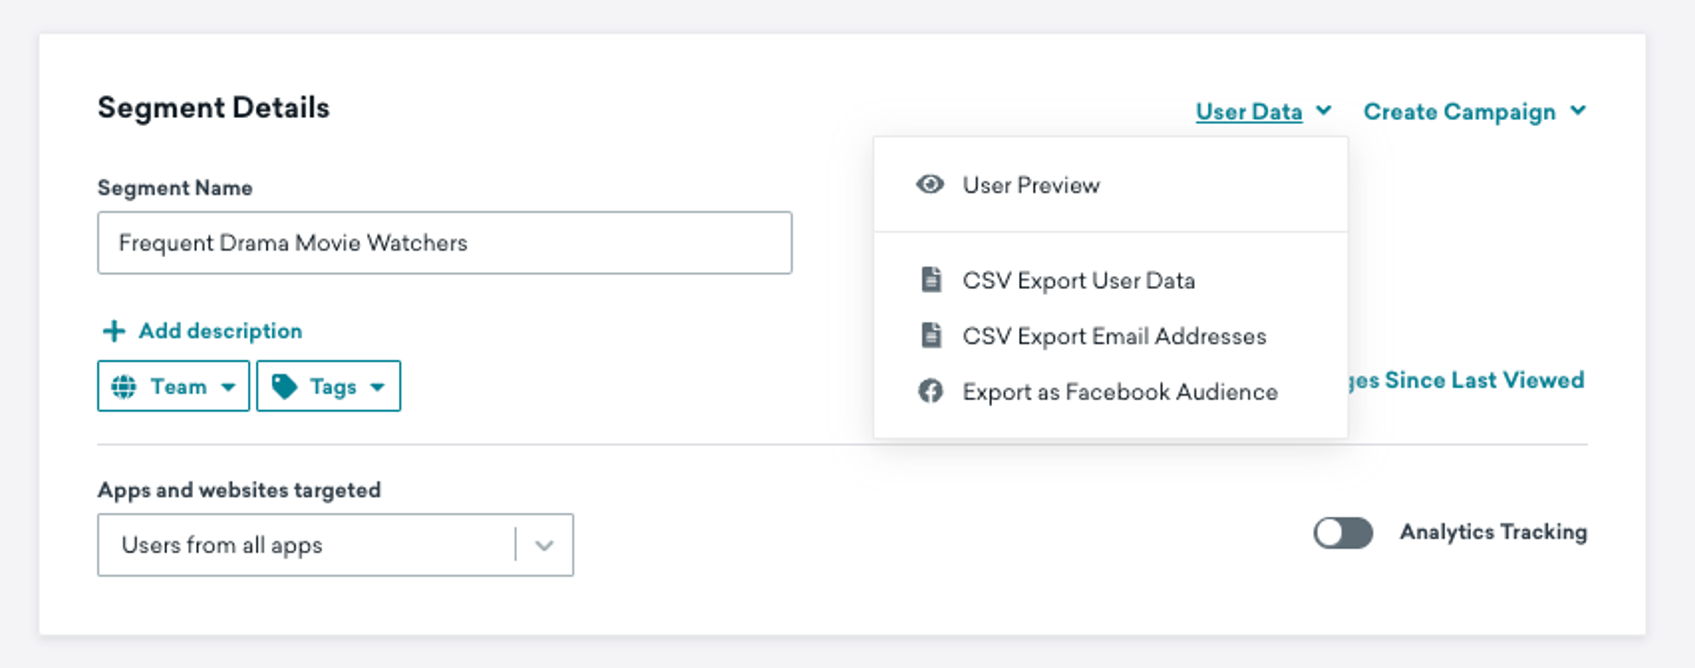Viewport: 1695px width, 668px height.
Task: Click the Analytics Tracking label
Action: [x=1493, y=532]
